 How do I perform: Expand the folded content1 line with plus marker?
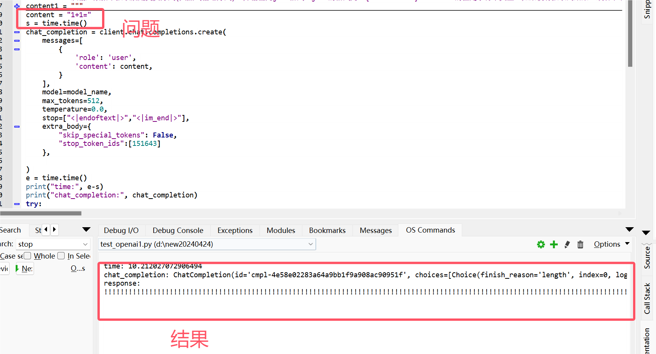(x=17, y=6)
